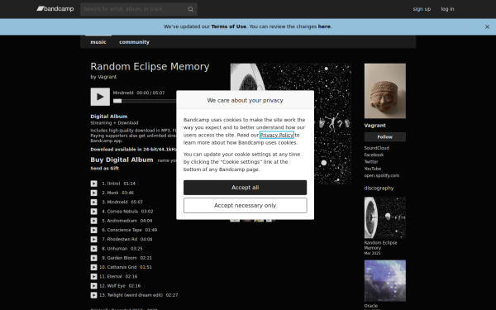This screenshot has height=310, width=496.
Task: Open the YouTube link
Action: [373, 169]
